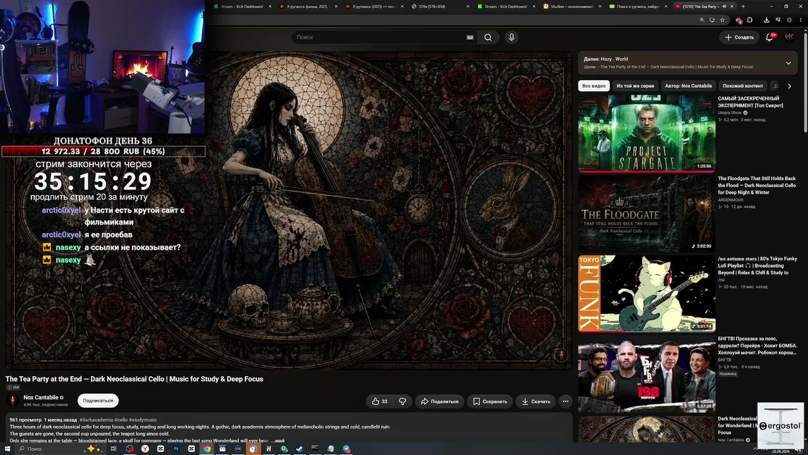Click the 'Сохранить' save button
This screenshot has height=455, width=808.
click(x=490, y=401)
